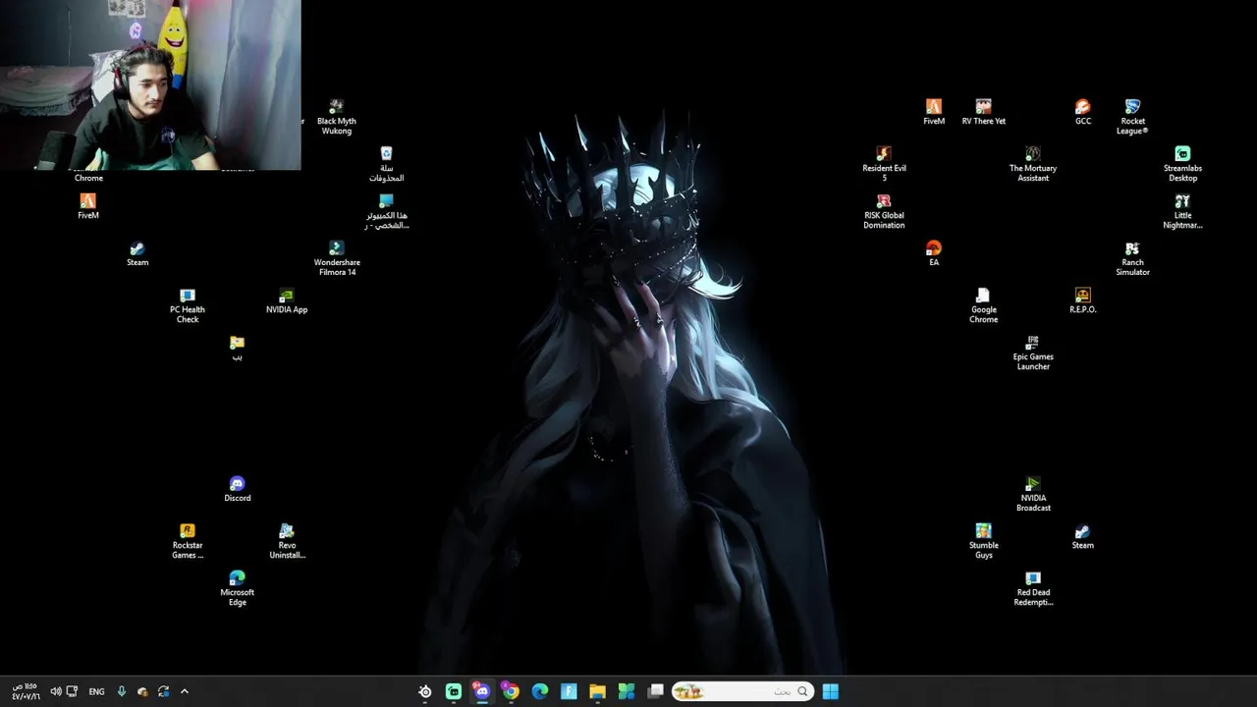This screenshot has height=707, width=1257.
Task: Open the Recycle Bin icon (سلة المحذوفات)
Action: (x=386, y=164)
